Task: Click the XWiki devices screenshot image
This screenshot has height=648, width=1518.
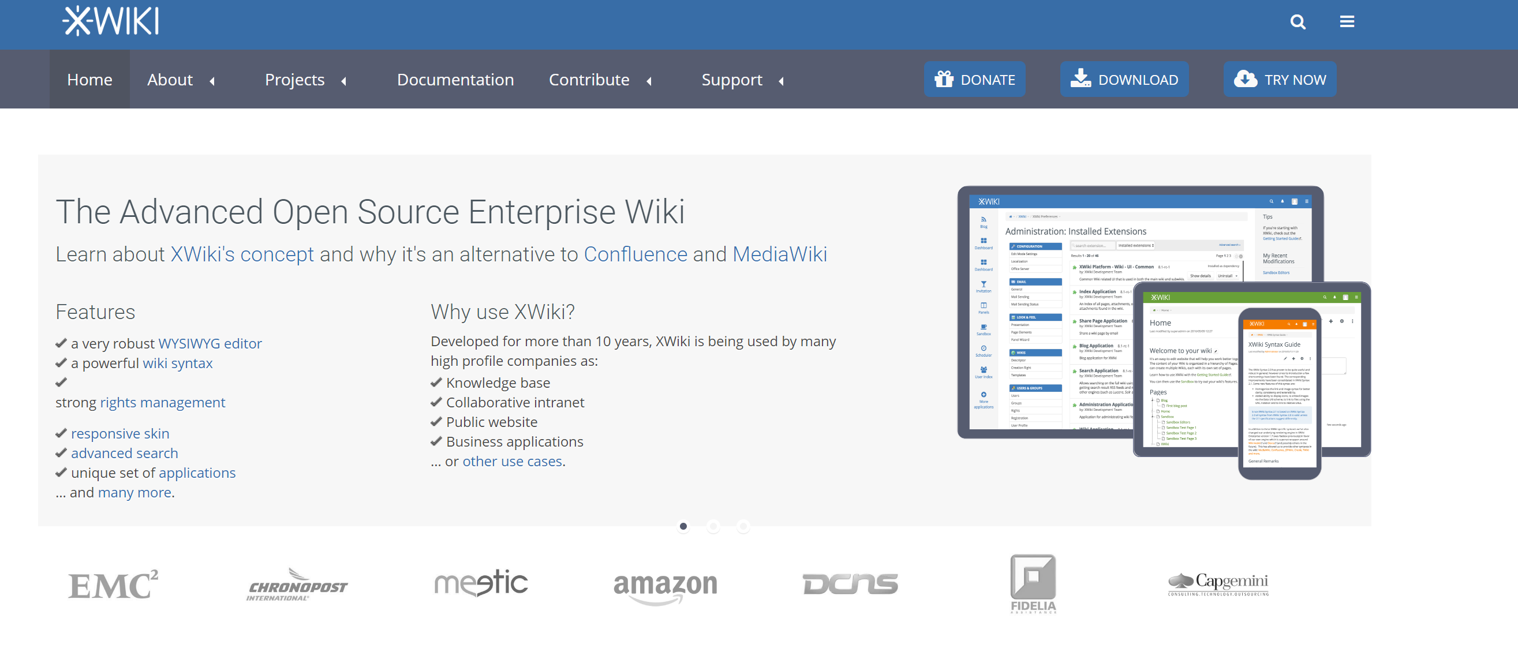Action: (x=1164, y=333)
